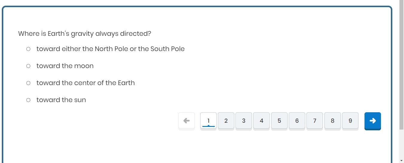Click the scrollbar down arrow
The height and width of the screenshot is (163, 404).
[401, 161]
